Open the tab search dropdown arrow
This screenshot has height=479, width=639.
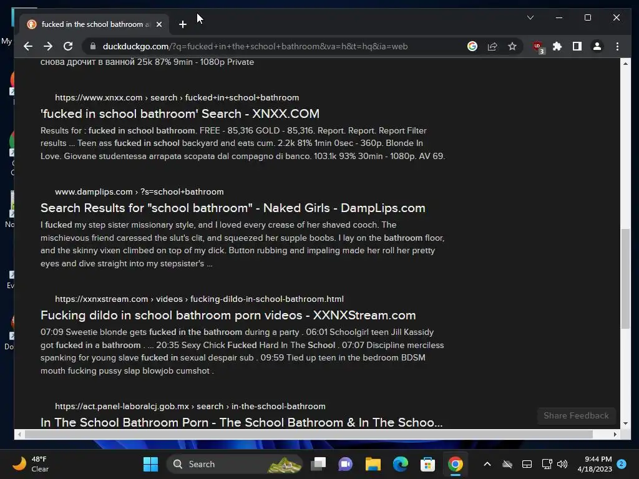click(x=530, y=17)
